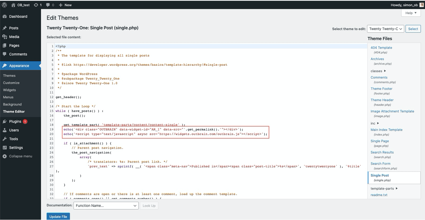Click the Plugins icon with the red badge
The height and width of the screenshot is (220, 425).
point(5,121)
